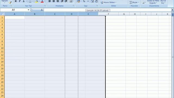Open the underline style dropdown arrow
The width and height of the screenshot is (174, 98).
click(26, 1)
